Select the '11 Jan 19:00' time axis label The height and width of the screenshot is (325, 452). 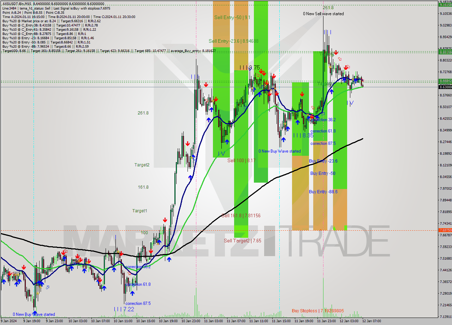pyautogui.click(x=304, y=321)
